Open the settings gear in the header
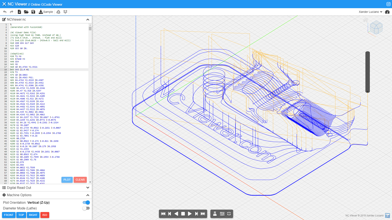Viewport: 392px width, 220px height. (389, 3)
